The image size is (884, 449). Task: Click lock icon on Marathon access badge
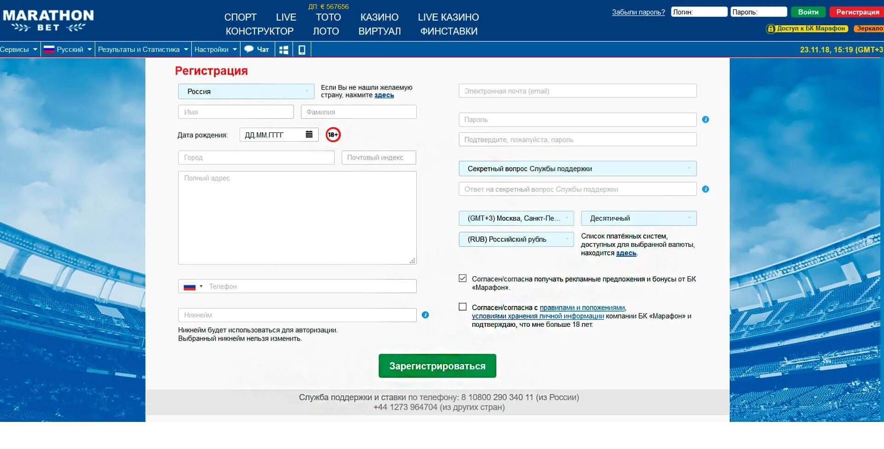click(x=771, y=28)
